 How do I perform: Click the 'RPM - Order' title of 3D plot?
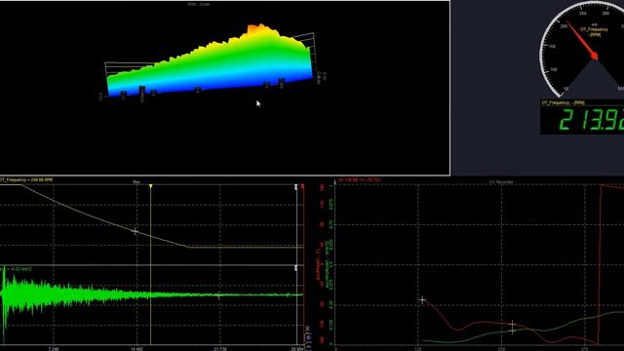(x=199, y=4)
